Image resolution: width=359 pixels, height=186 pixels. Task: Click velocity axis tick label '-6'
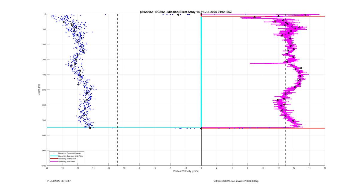point(155,168)
